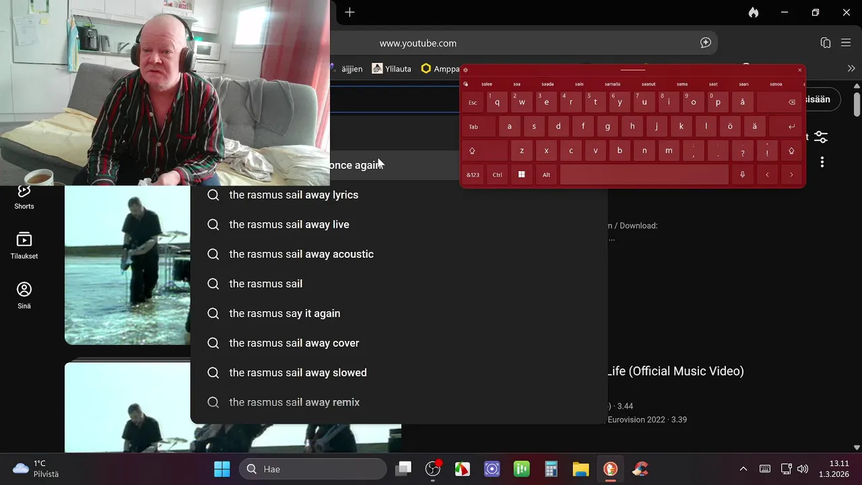
Task: Open the Amppa bookmark
Action: [x=440, y=69]
